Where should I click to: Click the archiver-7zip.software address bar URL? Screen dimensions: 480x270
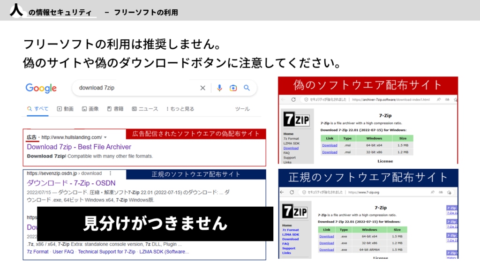390,99
